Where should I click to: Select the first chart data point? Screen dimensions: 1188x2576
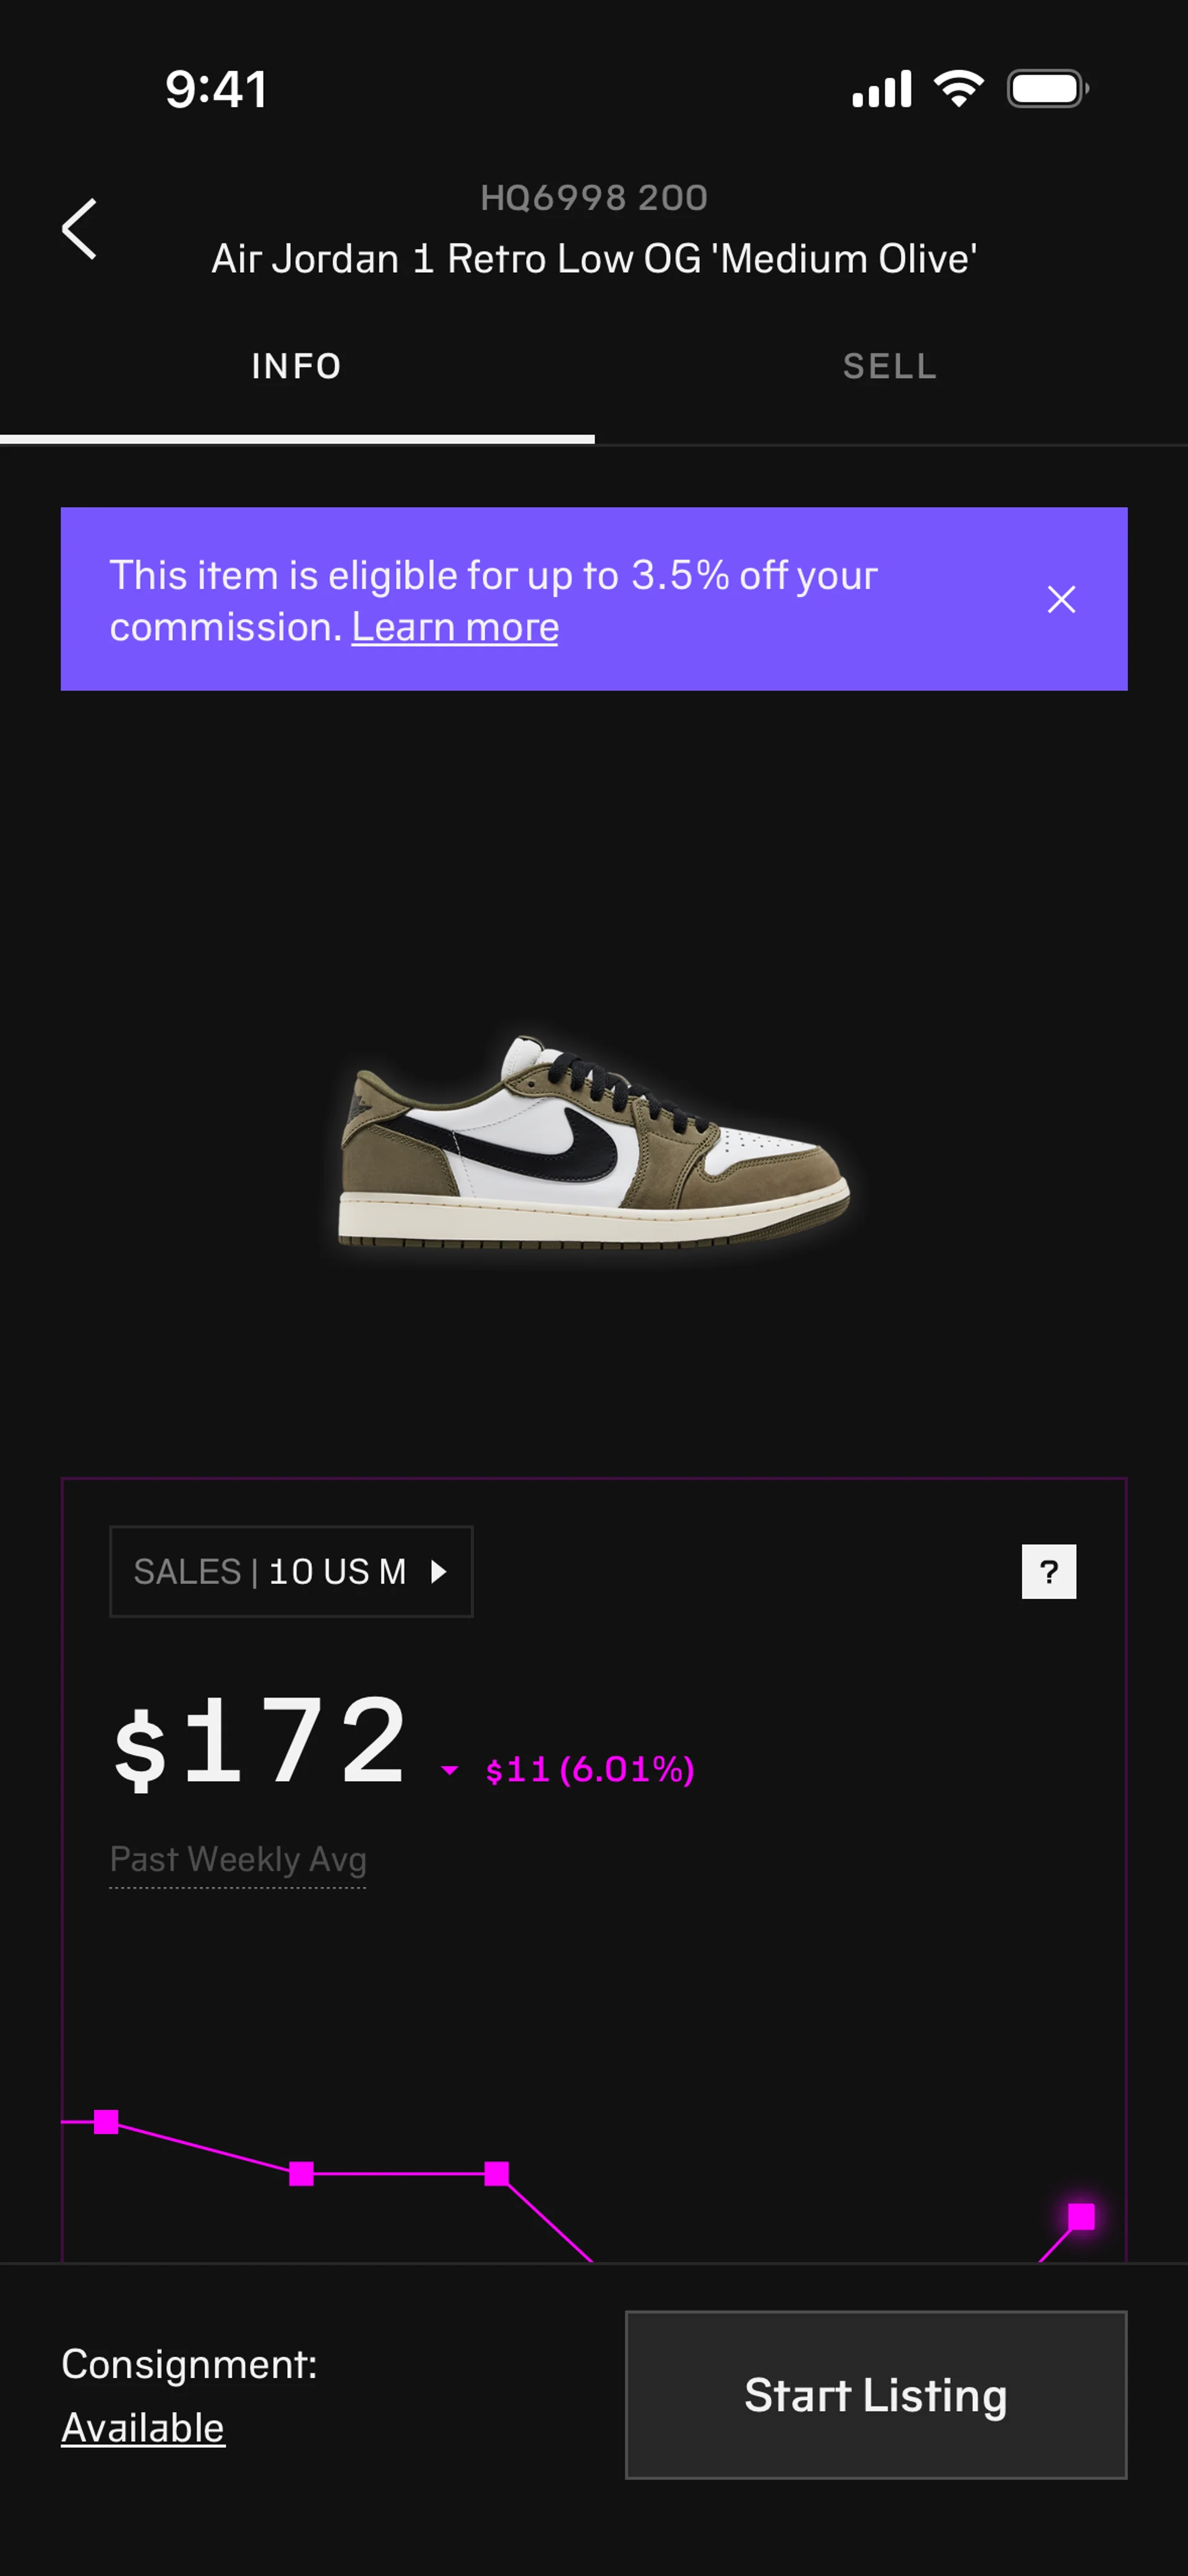(x=106, y=2122)
